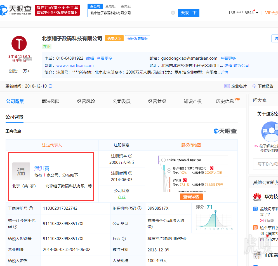Click 查看更多 next to the phone number
The image size is (278, 266).
point(104,58)
